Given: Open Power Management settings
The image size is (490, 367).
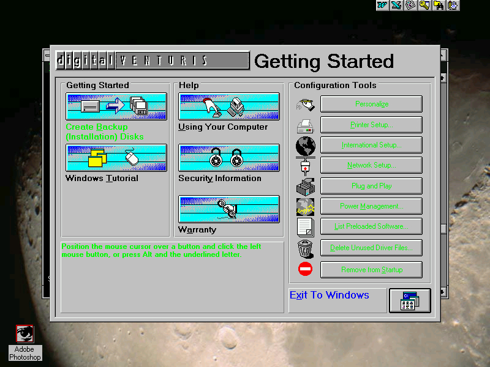Looking at the screenshot, I should point(371,206).
